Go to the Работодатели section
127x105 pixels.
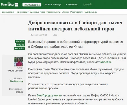[76, 12]
